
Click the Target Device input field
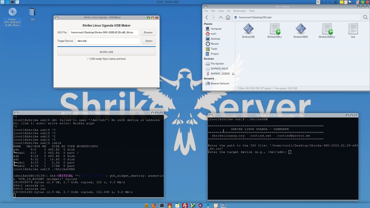[x=108, y=41]
